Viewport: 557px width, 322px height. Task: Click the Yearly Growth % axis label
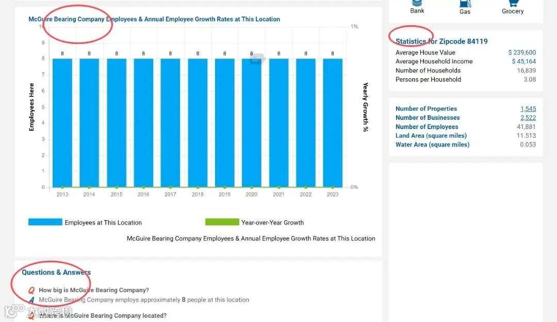coord(366,108)
